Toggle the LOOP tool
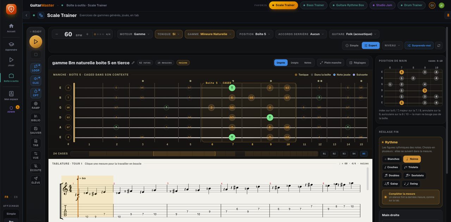 tap(36, 68)
